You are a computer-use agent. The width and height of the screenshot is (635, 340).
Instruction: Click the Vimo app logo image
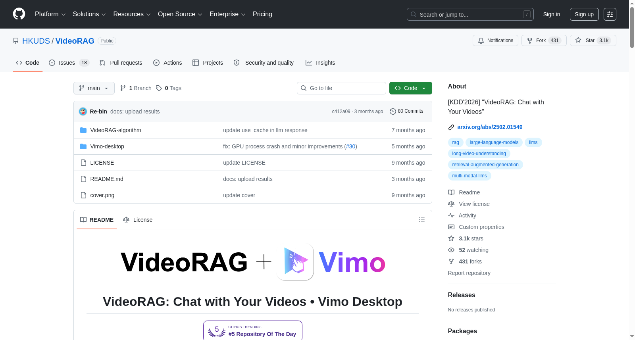tap(295, 262)
